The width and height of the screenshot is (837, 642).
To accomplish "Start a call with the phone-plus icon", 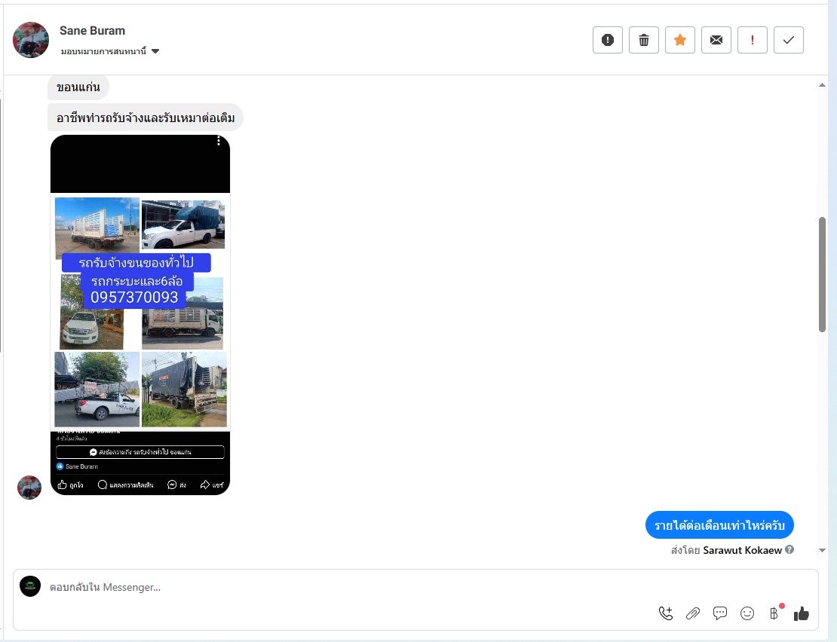I will [x=666, y=613].
